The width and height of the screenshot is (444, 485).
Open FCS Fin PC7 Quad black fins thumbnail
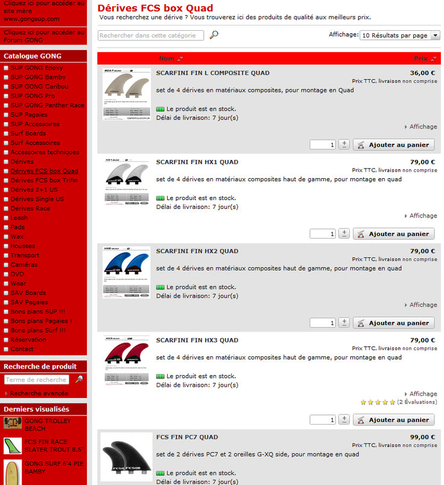[x=127, y=457]
